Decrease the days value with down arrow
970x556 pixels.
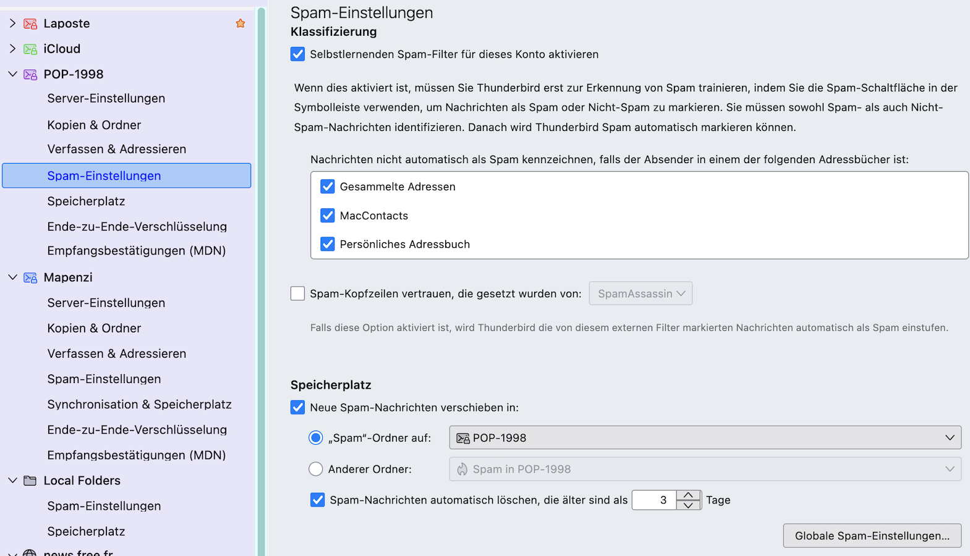(688, 505)
